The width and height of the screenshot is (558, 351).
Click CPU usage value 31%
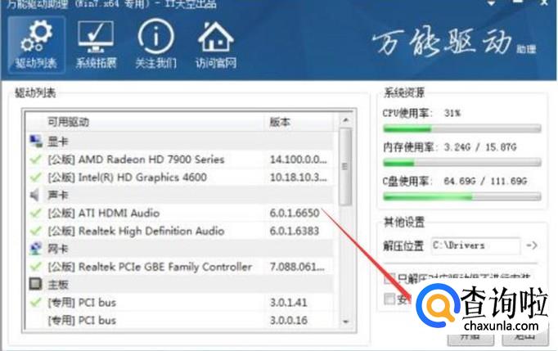point(452,113)
